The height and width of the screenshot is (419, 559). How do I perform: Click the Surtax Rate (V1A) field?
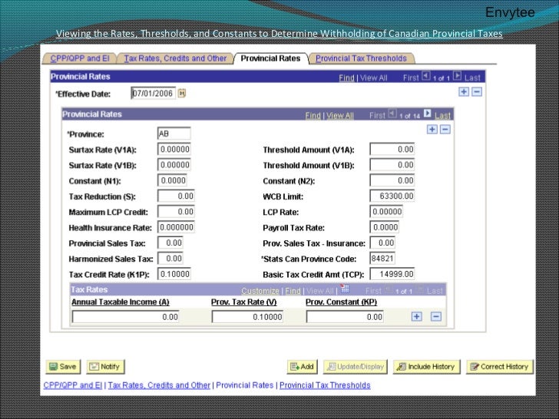pyautogui.click(x=174, y=150)
